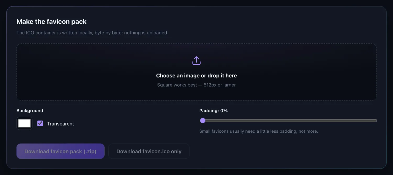
Task: Choose "Download favicon.ico only"
Action: point(149,151)
